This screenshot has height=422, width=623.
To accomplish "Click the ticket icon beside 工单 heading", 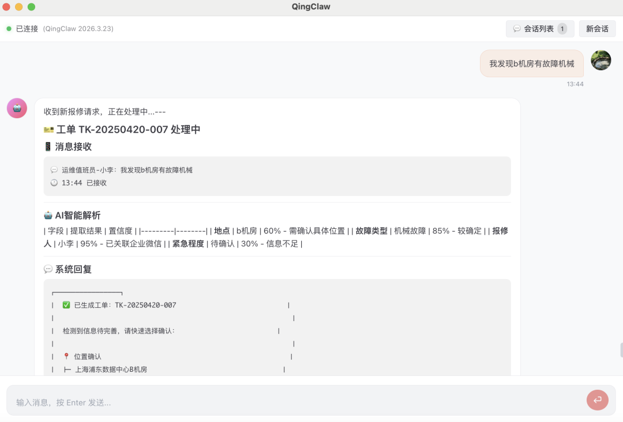I will tap(48, 129).
